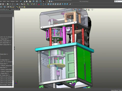Expand the Apply Scene dropdown arrow
Image resolution: width=122 pixels, height=91 pixels.
90,10
